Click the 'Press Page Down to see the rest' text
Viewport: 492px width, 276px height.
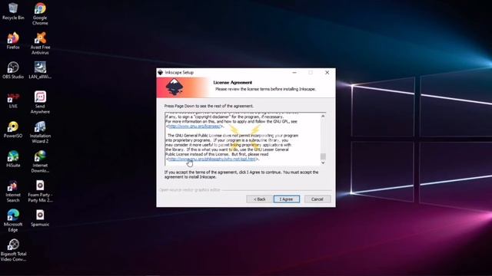pos(208,106)
